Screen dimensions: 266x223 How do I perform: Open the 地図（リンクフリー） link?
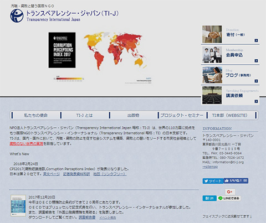110,174
